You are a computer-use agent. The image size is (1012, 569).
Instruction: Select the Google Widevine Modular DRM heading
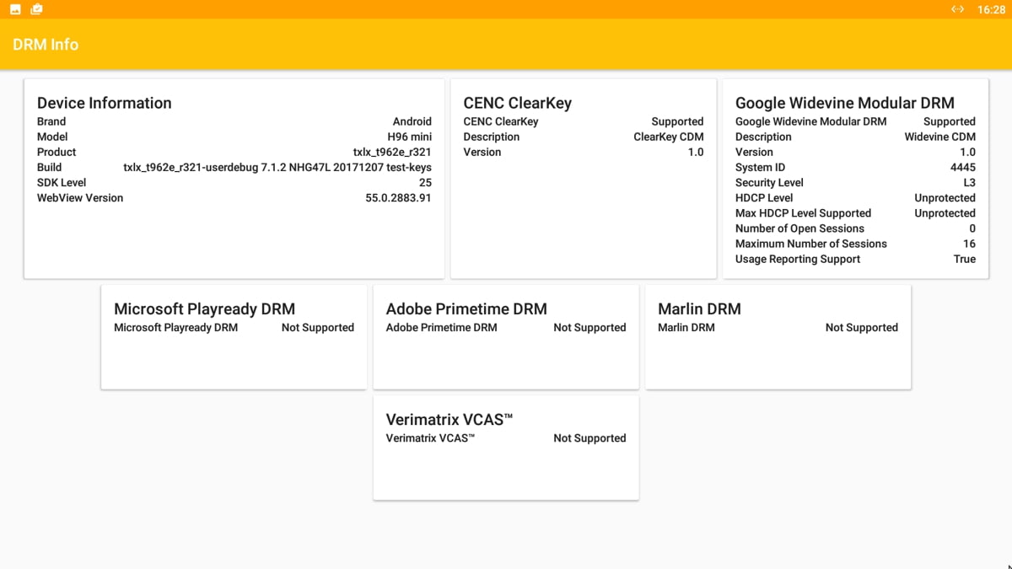(x=845, y=103)
